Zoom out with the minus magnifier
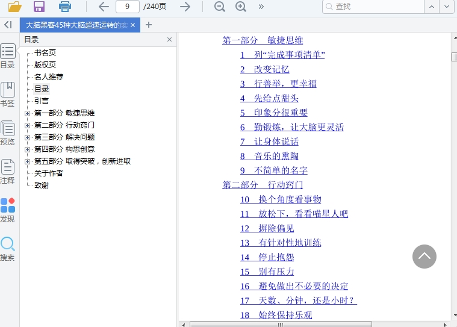Screen dimensions: 457x327 coord(219,7)
